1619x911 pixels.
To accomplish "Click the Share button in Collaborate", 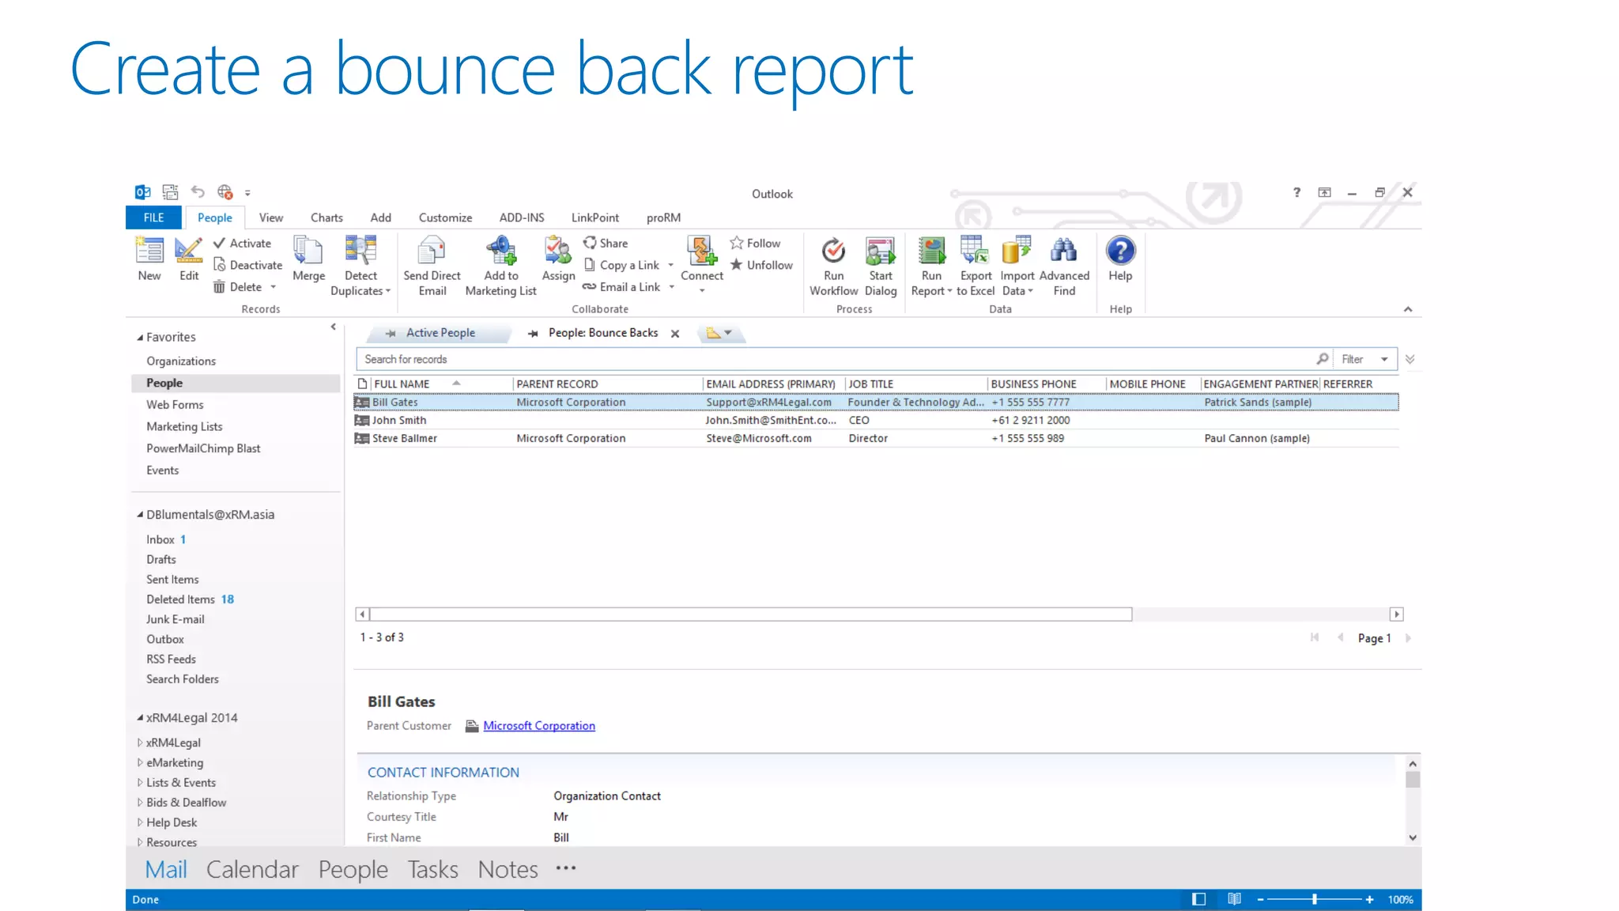I will tap(606, 244).
